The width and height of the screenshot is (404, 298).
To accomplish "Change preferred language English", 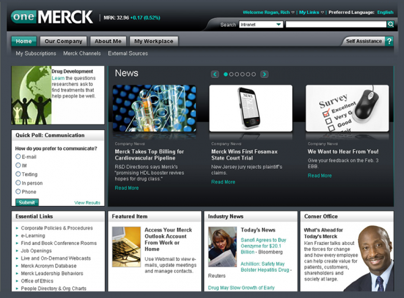I will (x=385, y=12).
